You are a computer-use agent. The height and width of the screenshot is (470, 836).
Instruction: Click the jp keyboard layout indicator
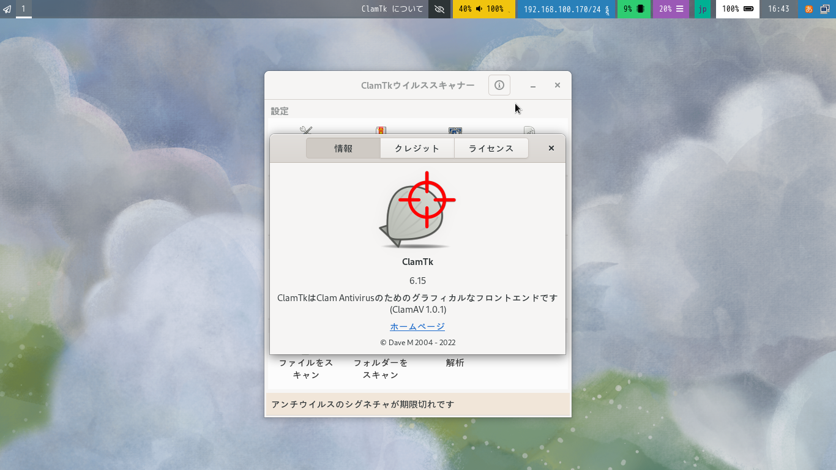tap(703, 9)
